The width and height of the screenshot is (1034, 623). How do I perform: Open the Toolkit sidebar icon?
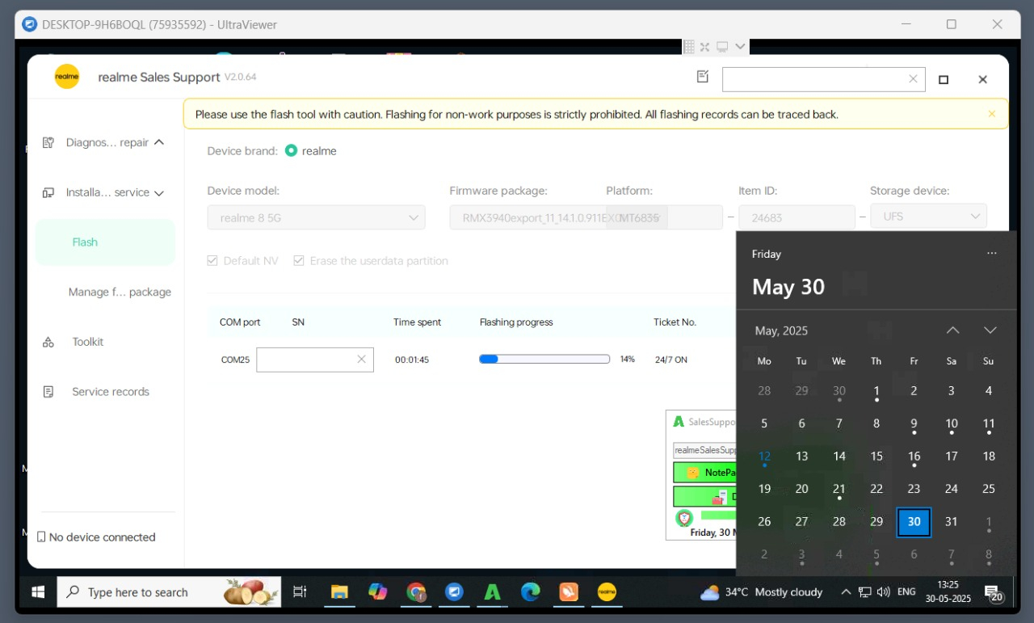[48, 342]
